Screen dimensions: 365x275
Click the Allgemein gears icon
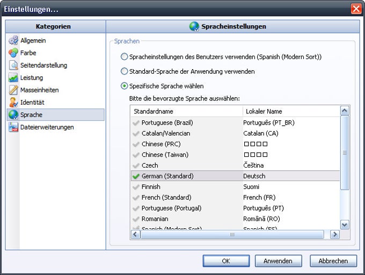click(x=13, y=40)
